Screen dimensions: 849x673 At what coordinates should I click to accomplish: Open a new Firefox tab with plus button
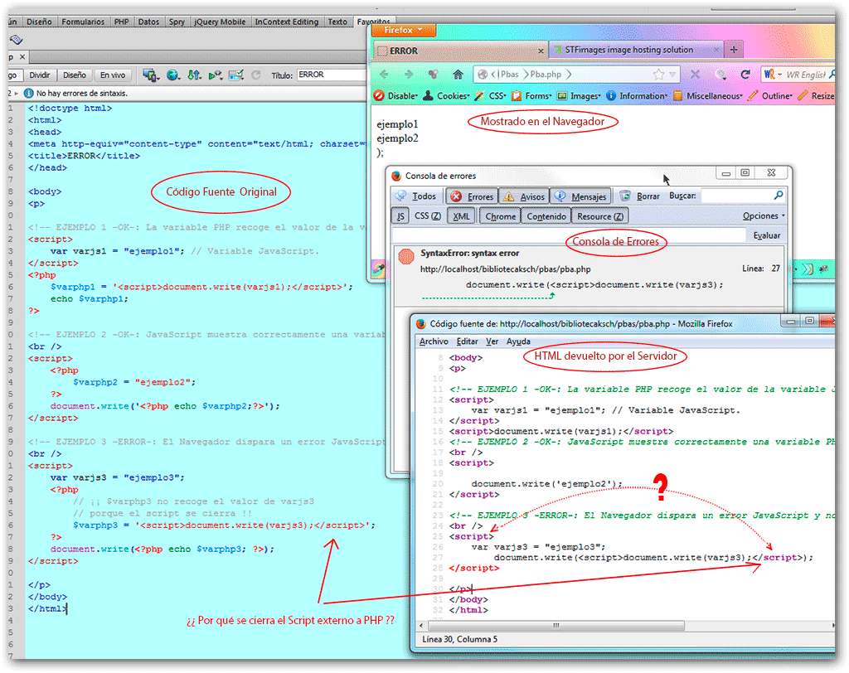[734, 50]
